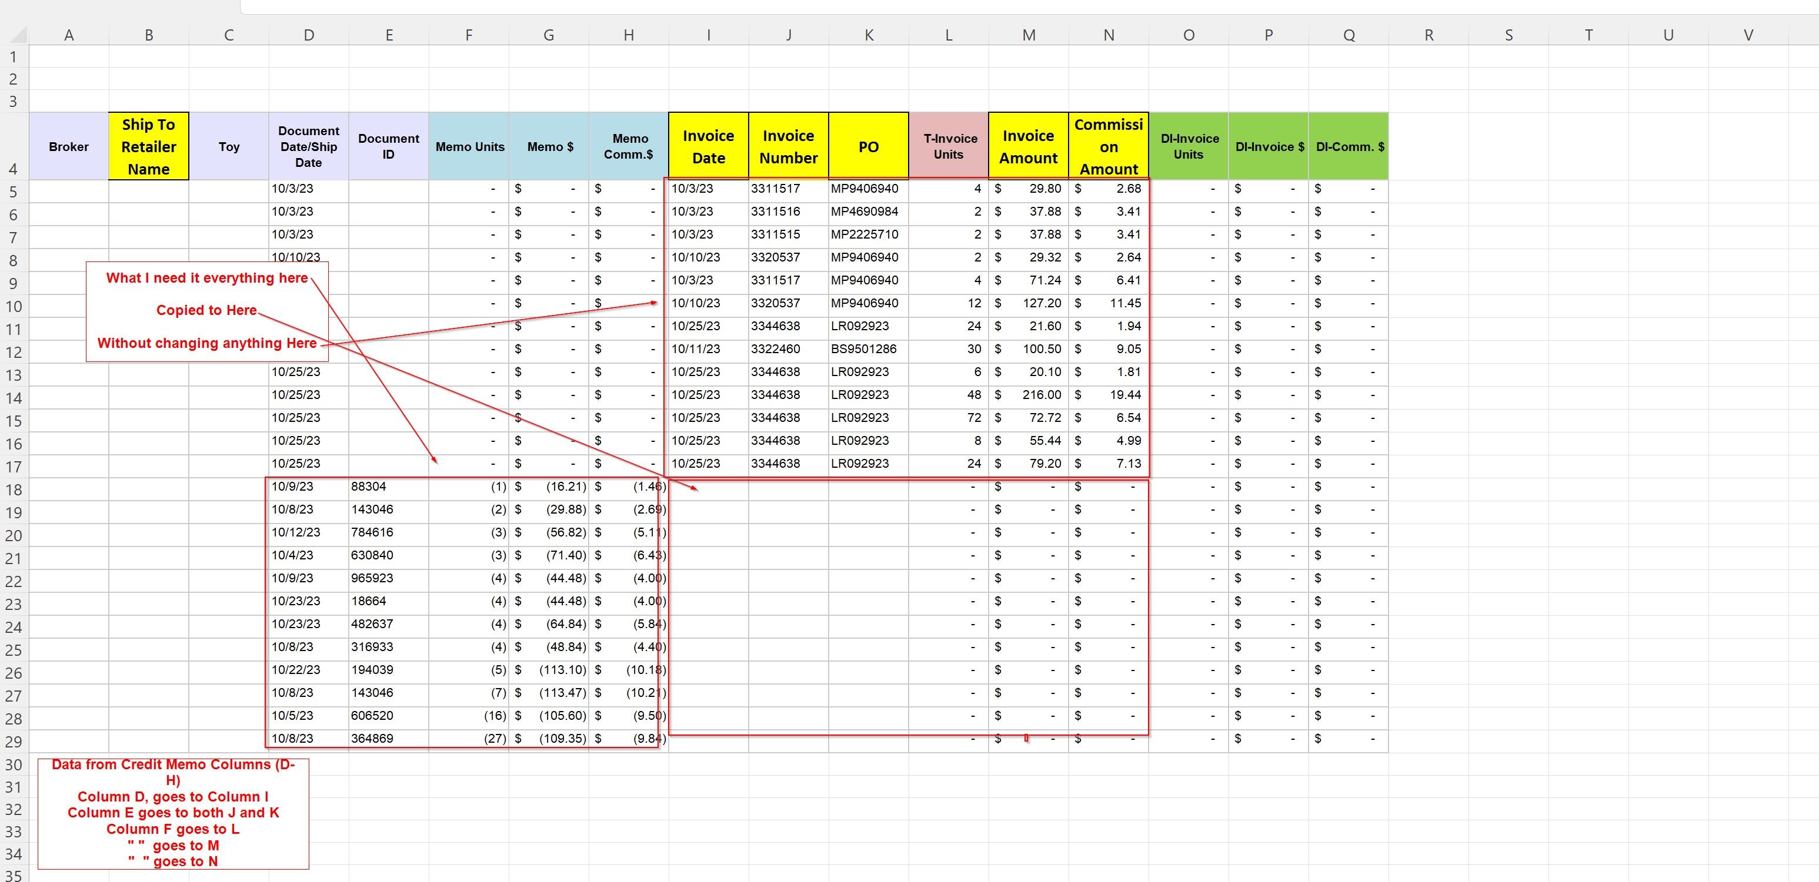Viewport: 1819px width, 882px height.
Task: Click the pink T-Invoice Units header
Action: click(949, 147)
